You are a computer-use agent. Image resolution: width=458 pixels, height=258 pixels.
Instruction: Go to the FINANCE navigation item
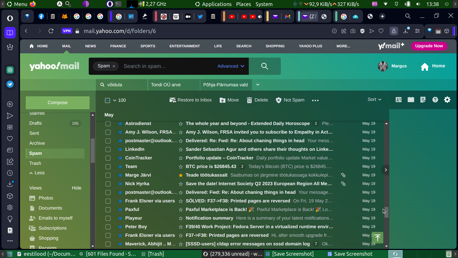coord(118,46)
